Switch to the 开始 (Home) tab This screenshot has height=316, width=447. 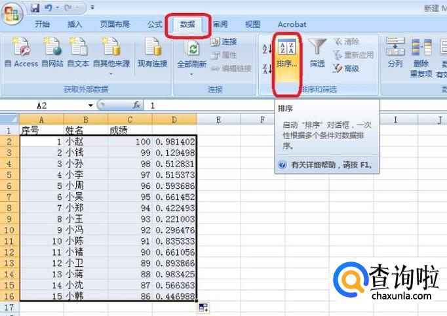click(42, 24)
